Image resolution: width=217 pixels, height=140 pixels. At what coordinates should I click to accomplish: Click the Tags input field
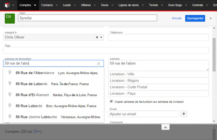106,50
